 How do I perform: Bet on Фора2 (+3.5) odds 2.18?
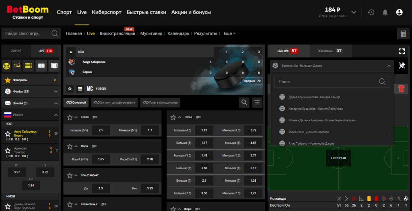[150, 159]
